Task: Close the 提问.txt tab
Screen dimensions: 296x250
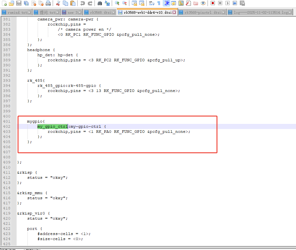Action: [x=57, y=12]
